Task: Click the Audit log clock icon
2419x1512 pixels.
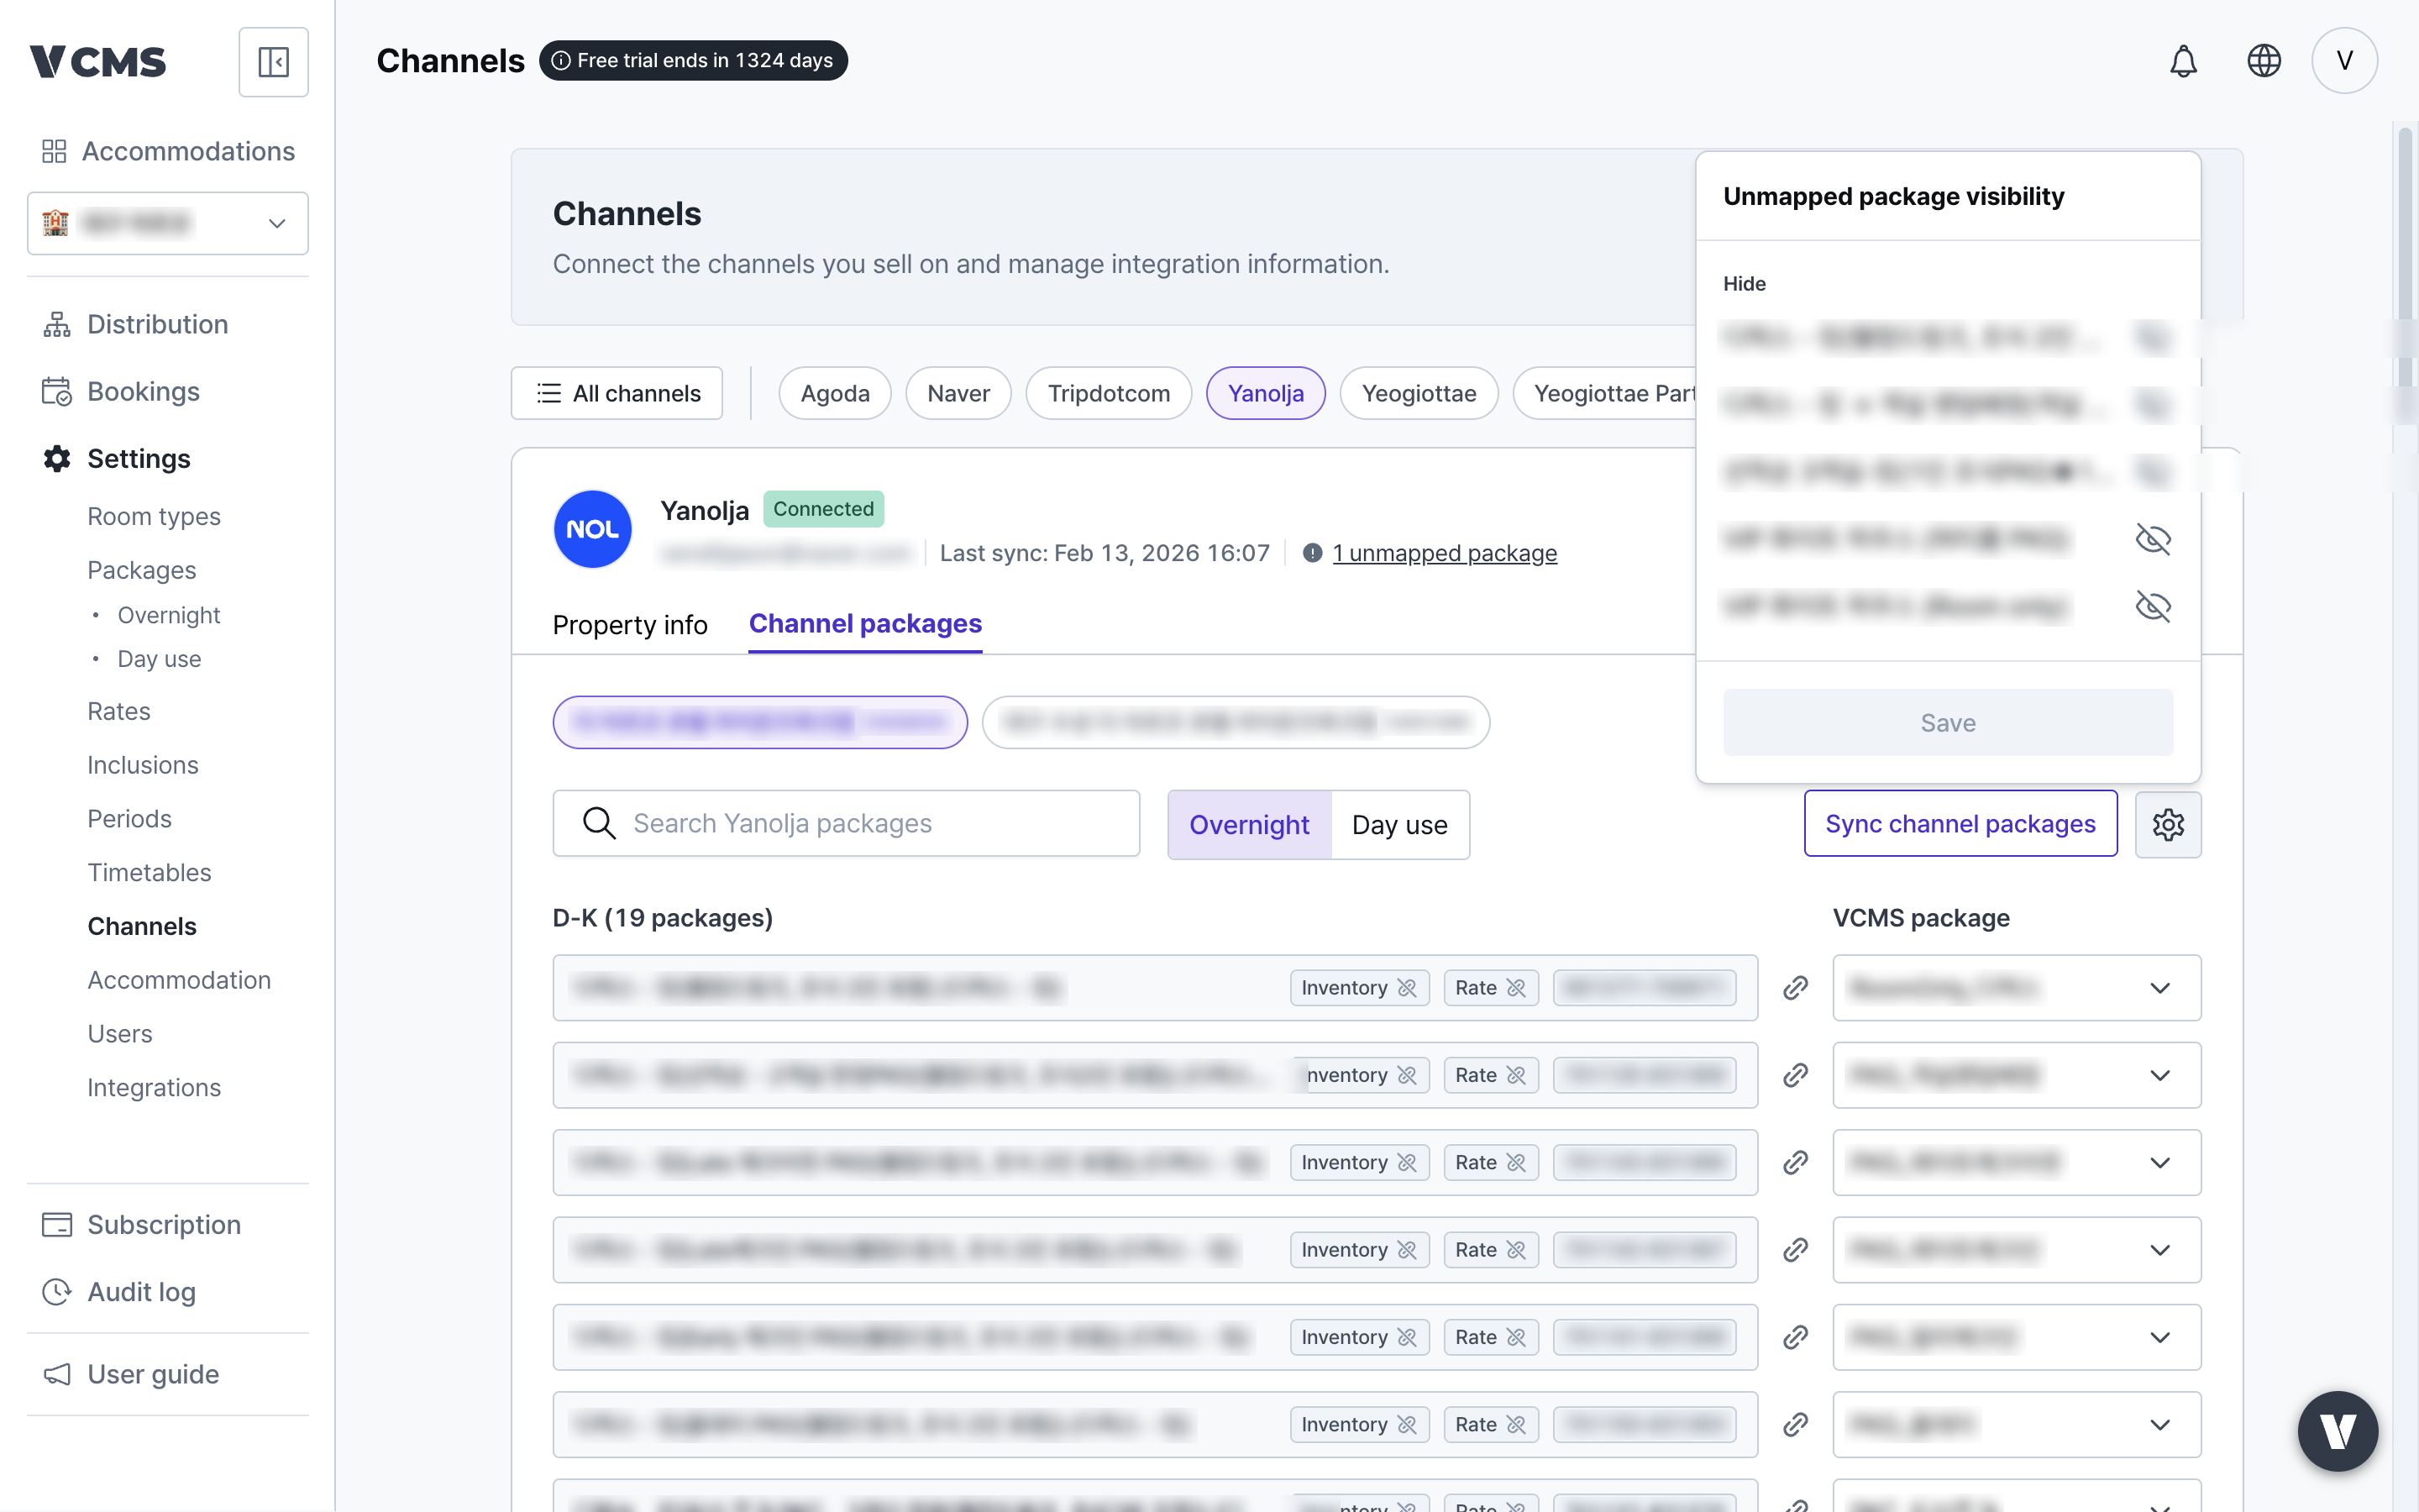Action: pyautogui.click(x=57, y=1292)
